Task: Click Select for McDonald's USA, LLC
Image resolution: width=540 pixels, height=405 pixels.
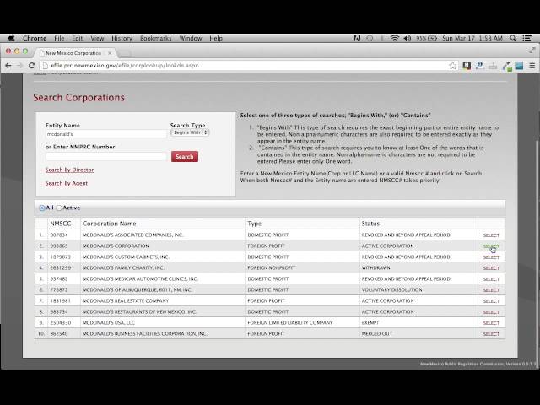Action: tap(491, 323)
